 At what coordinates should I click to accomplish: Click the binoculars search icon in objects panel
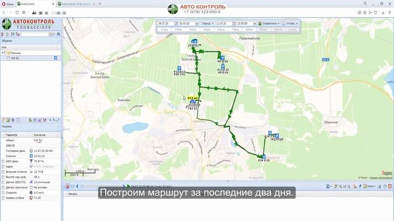(58, 34)
